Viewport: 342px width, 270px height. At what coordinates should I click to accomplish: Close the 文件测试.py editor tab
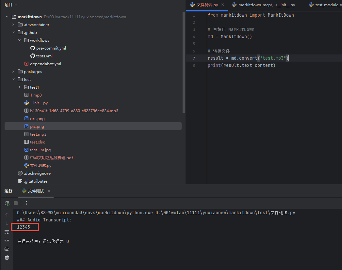tap(223, 5)
